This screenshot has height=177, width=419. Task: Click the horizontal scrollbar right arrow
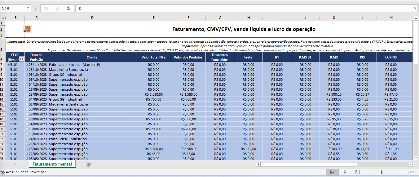coord(410,164)
